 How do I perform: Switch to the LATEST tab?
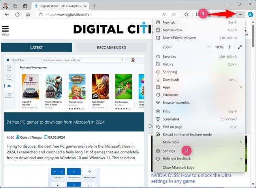point(36,47)
